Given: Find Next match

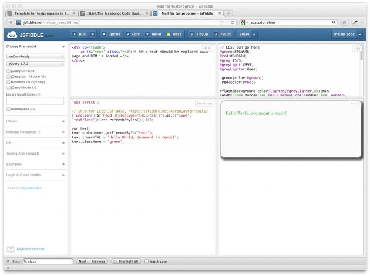Looking at the screenshot, I should point(83,261).
